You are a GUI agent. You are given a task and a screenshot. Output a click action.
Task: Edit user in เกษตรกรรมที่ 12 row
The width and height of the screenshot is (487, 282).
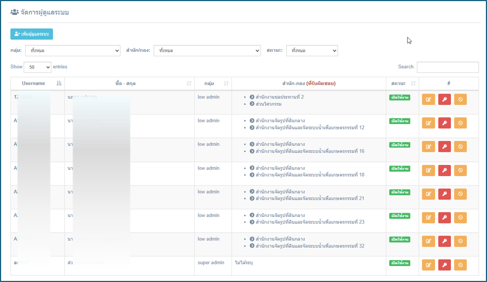point(428,123)
